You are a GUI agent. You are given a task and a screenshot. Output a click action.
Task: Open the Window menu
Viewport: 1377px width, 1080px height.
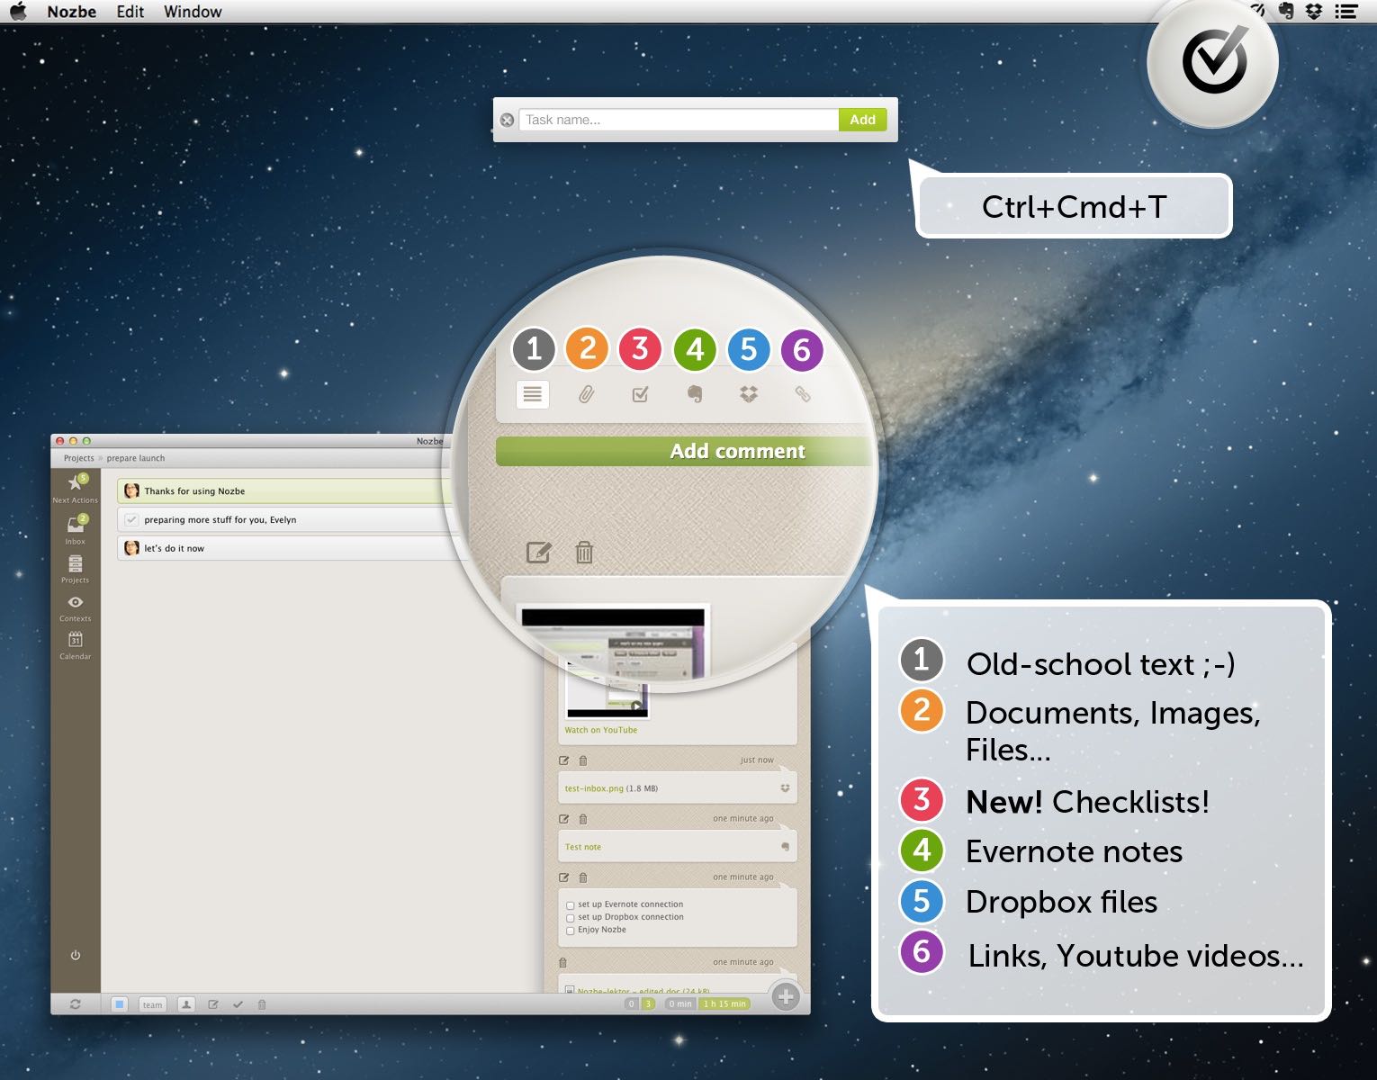tap(193, 11)
